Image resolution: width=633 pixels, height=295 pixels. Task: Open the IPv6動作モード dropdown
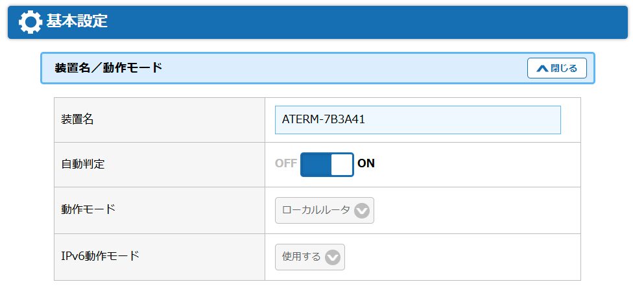310,257
